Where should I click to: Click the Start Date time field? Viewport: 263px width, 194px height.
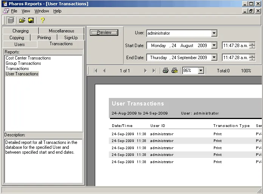235,46
